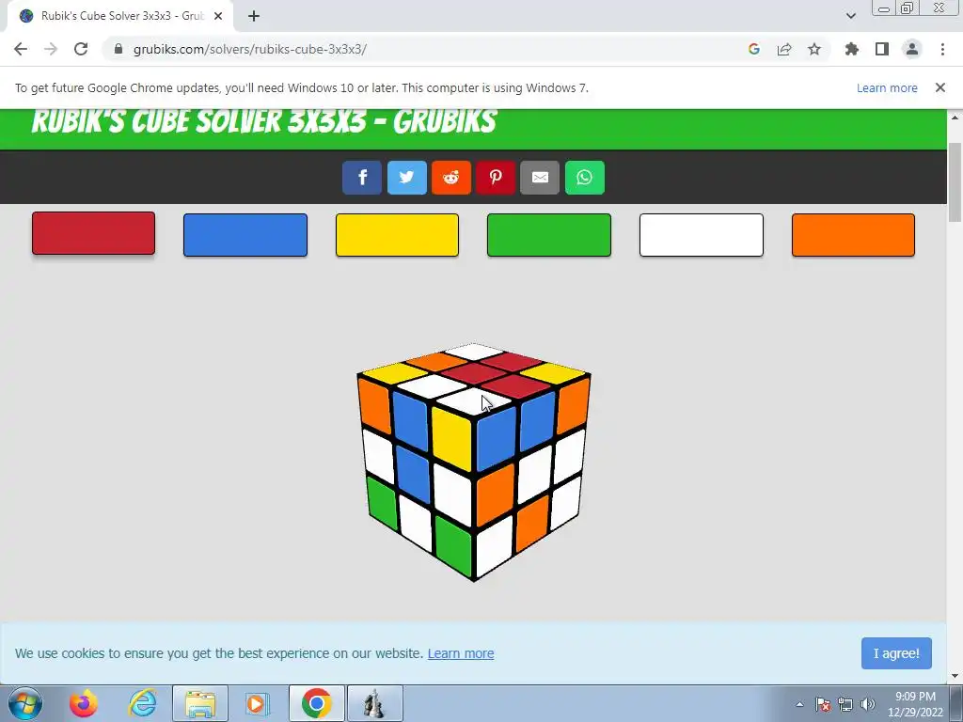Click Chrome icon in the taskbar
This screenshot has height=722, width=963.
(316, 703)
